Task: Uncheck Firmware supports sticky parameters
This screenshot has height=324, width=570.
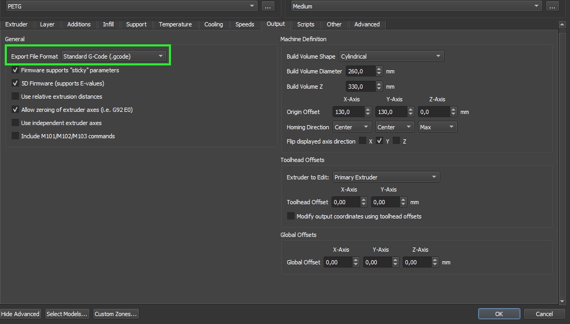Action: (x=15, y=70)
